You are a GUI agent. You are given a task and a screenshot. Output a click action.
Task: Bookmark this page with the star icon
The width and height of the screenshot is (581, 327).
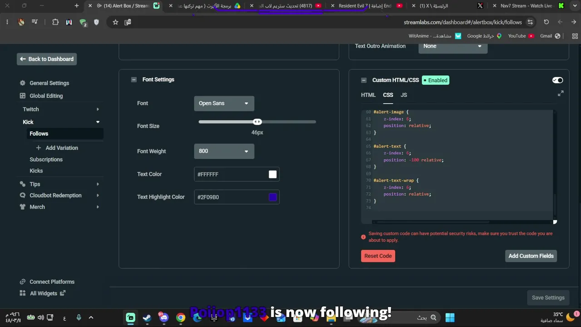[x=115, y=22]
